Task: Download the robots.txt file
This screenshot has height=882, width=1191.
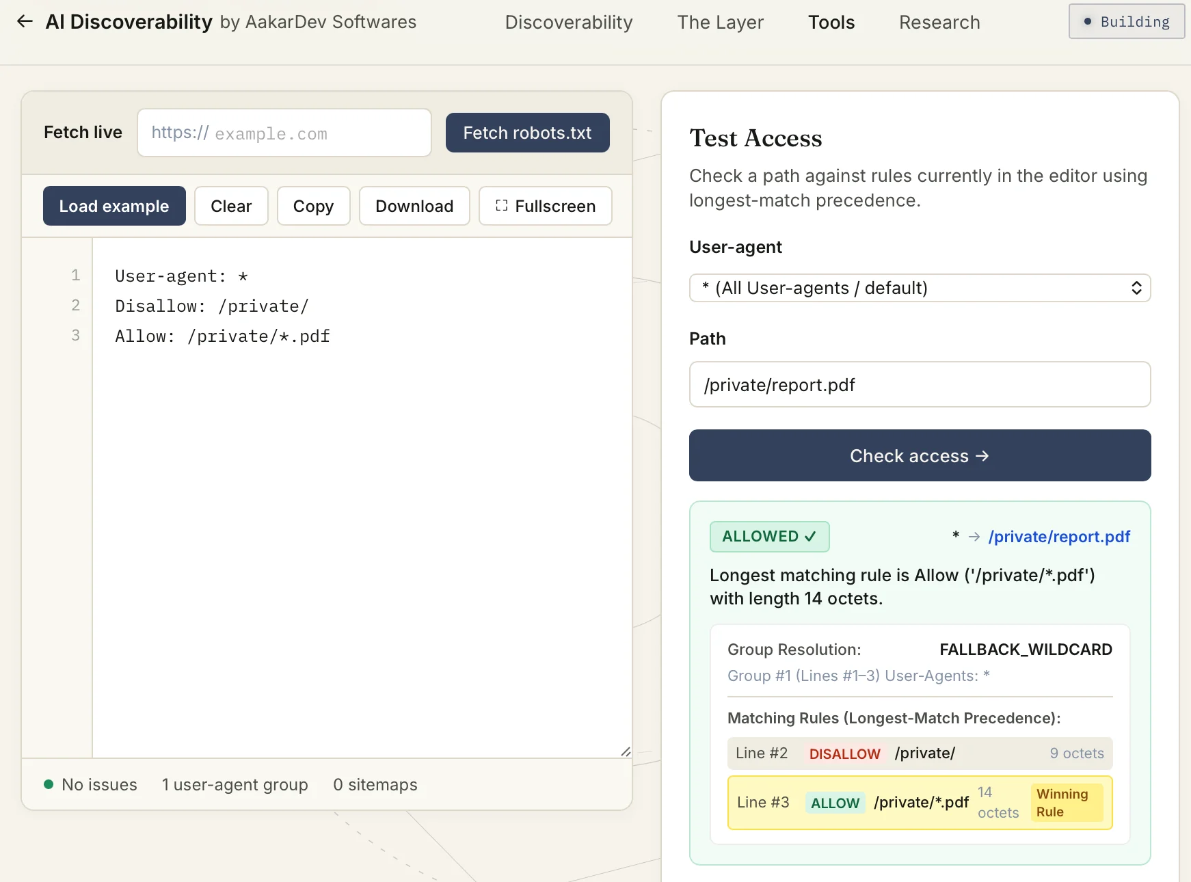Action: tap(414, 206)
